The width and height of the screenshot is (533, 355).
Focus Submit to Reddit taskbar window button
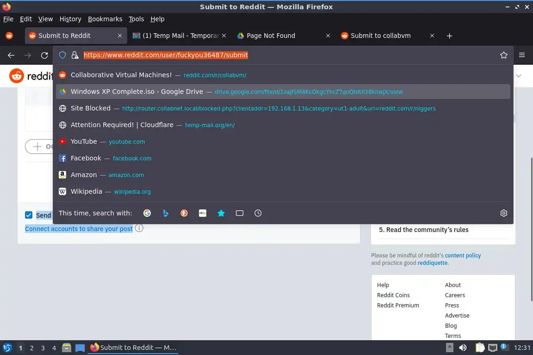point(133,348)
